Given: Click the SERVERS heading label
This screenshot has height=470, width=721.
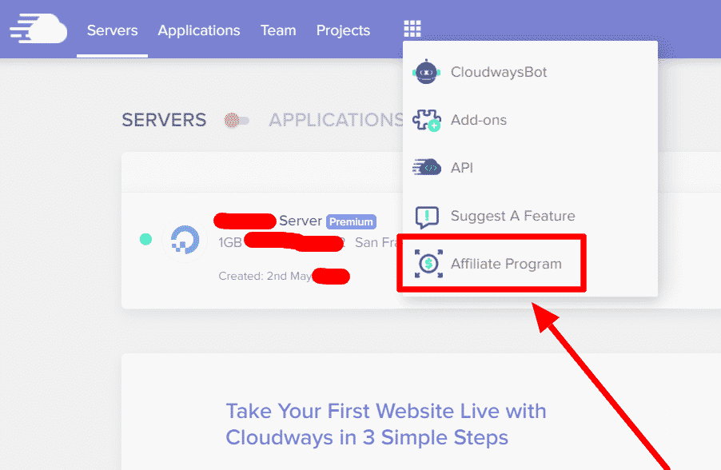Looking at the screenshot, I should click(164, 120).
